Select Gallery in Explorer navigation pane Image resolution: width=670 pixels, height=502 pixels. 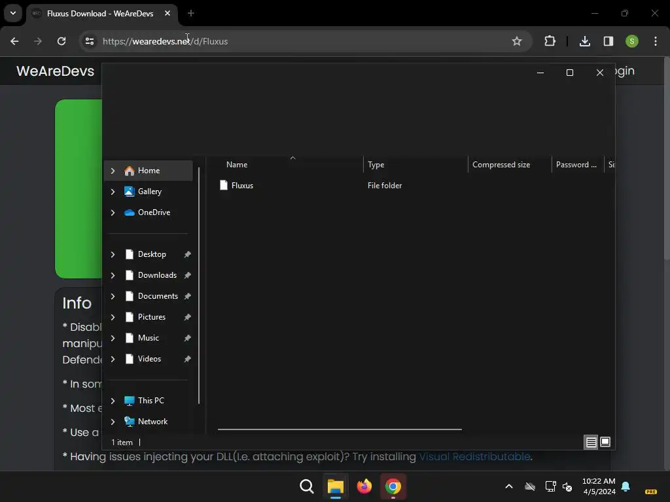pos(149,192)
